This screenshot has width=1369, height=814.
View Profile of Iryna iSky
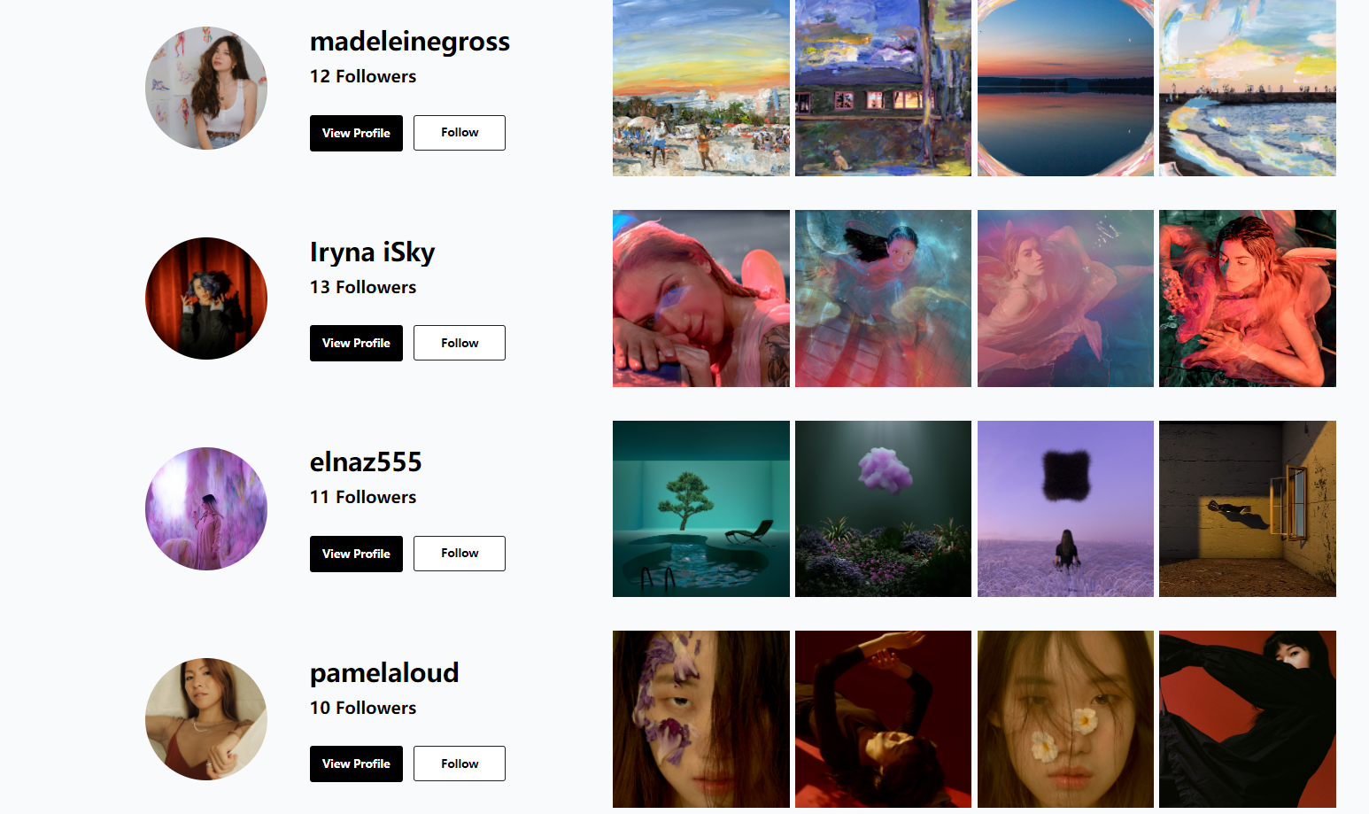click(x=356, y=343)
